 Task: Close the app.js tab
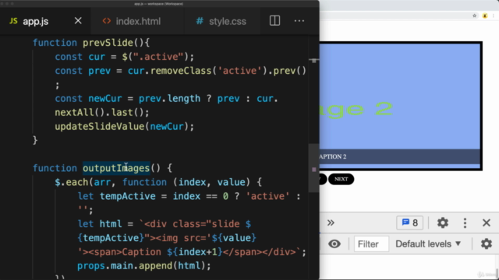(78, 21)
